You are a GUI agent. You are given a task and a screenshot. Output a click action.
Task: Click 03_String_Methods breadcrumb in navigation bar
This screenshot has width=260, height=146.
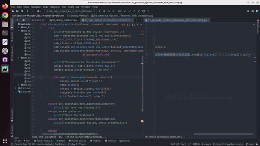coord(78,15)
